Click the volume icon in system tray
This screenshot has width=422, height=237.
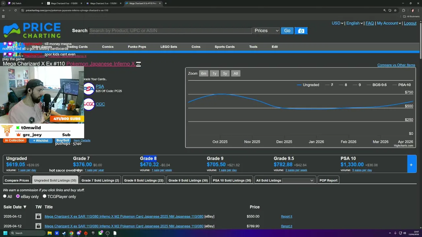click(x=405, y=233)
